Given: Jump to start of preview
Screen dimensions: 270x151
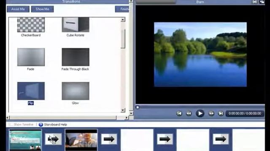Looking at the screenshot, I should click(179, 113).
